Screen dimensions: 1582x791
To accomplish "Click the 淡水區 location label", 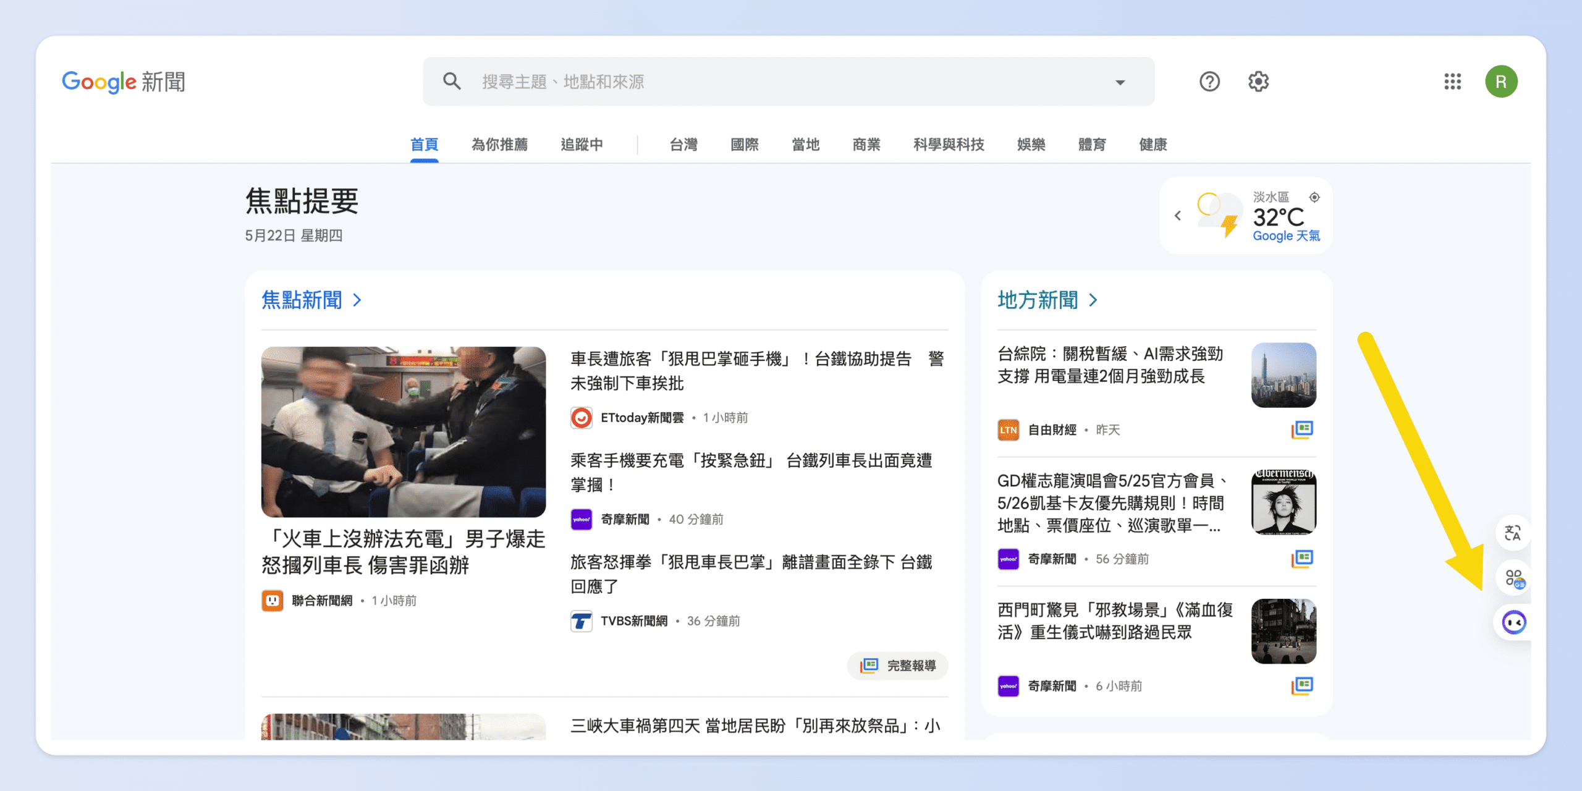I will 1271,197.
